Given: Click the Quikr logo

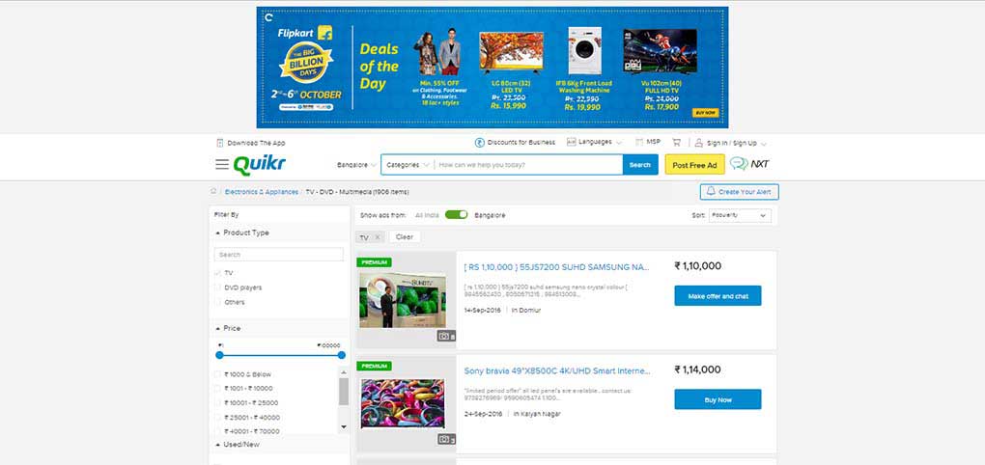Looking at the screenshot, I should pos(260,164).
